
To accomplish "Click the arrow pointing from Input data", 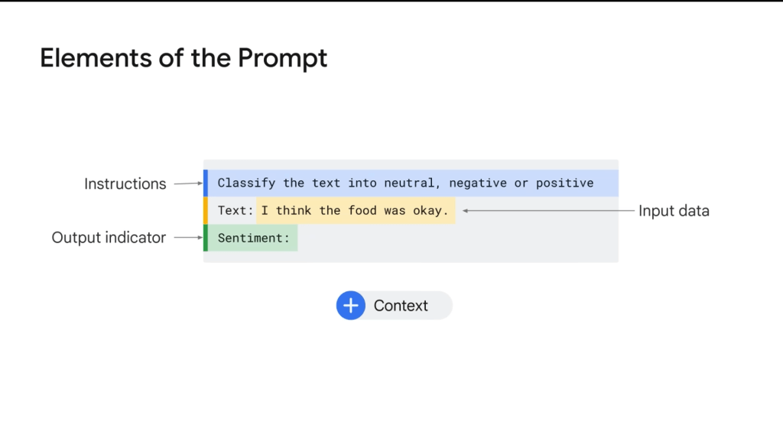I will coord(546,210).
